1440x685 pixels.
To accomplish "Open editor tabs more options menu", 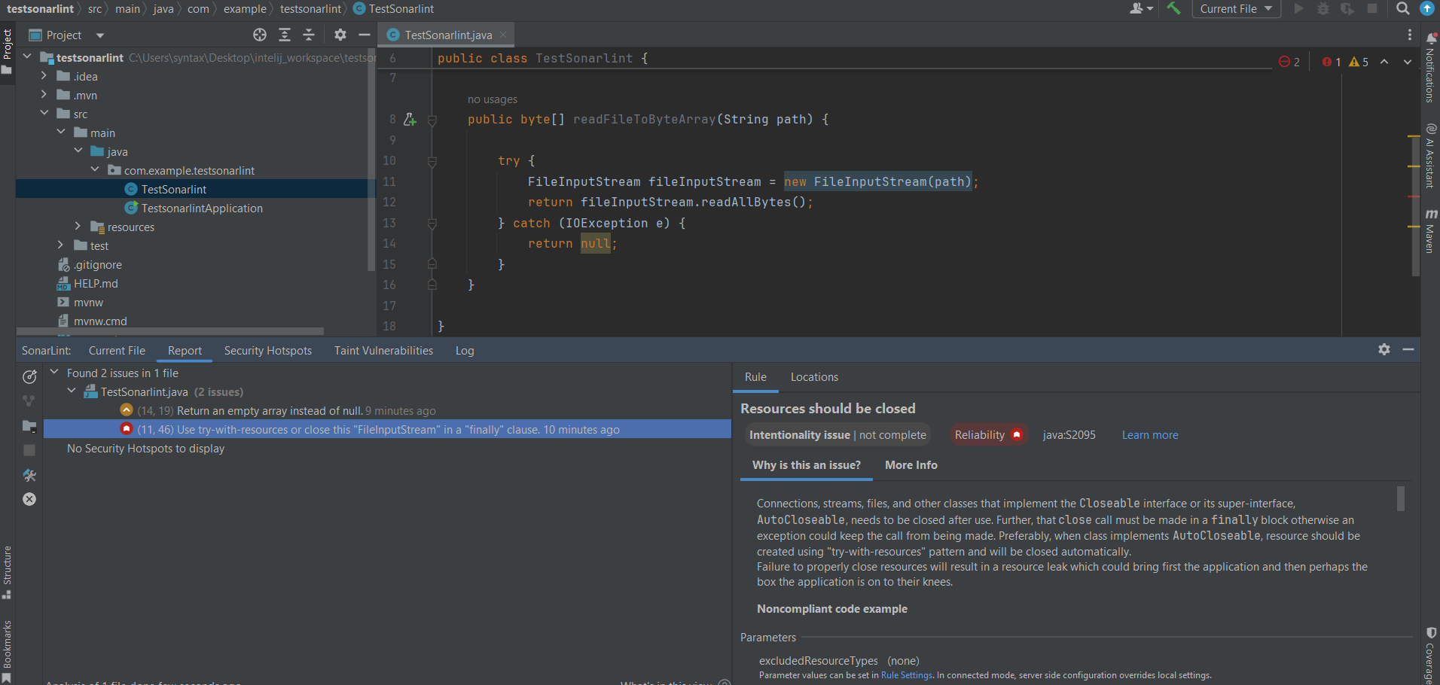I will tap(1409, 35).
